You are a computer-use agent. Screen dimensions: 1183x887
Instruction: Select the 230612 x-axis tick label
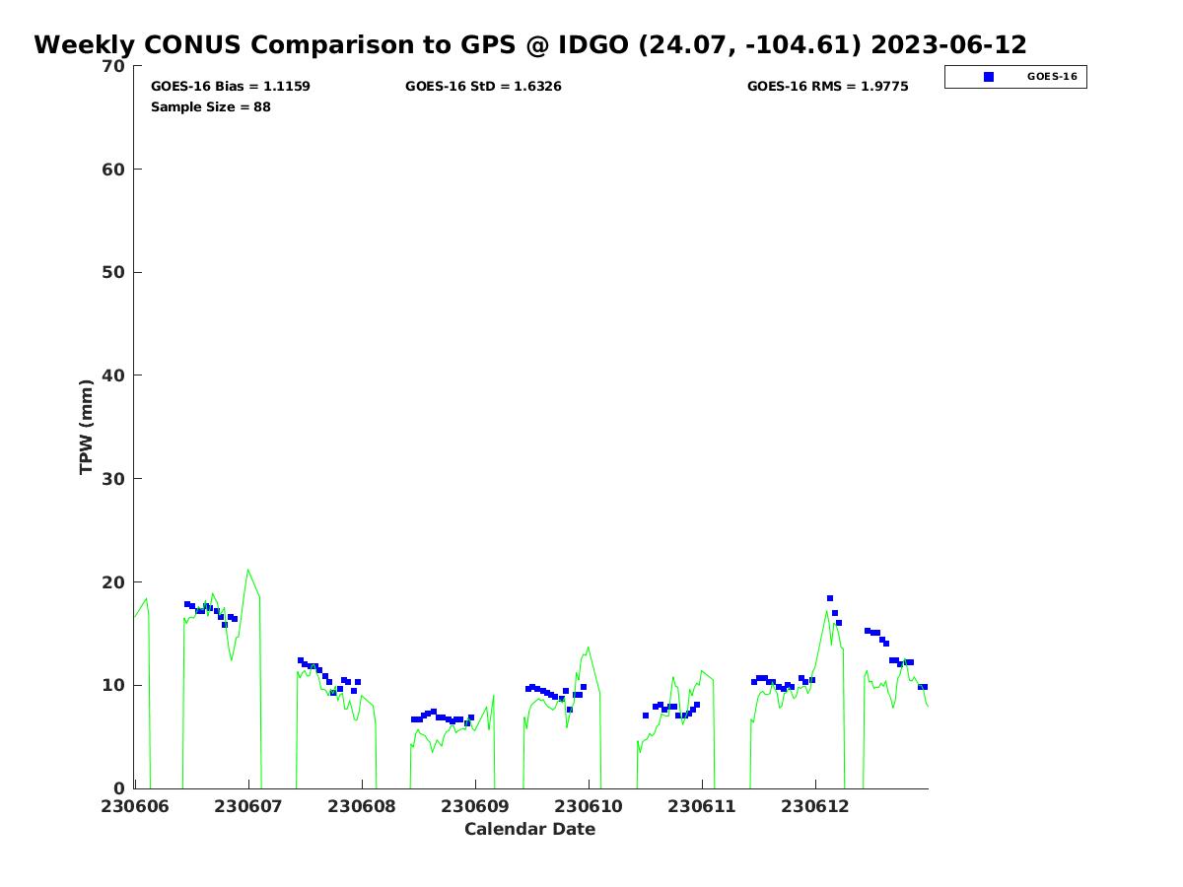[x=815, y=806]
